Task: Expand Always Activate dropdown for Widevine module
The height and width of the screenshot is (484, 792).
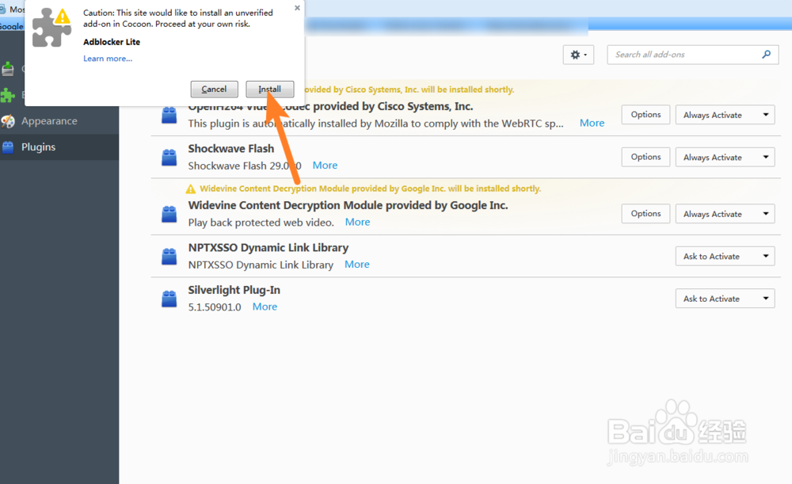Action: (x=725, y=214)
